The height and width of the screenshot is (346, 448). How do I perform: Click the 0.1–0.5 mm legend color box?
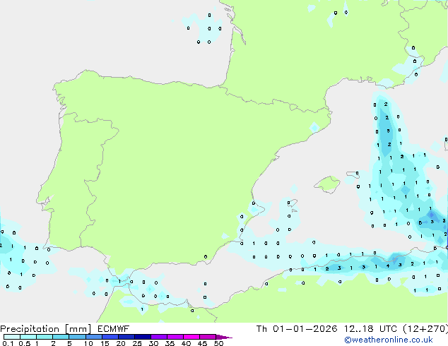[x=12, y=337]
